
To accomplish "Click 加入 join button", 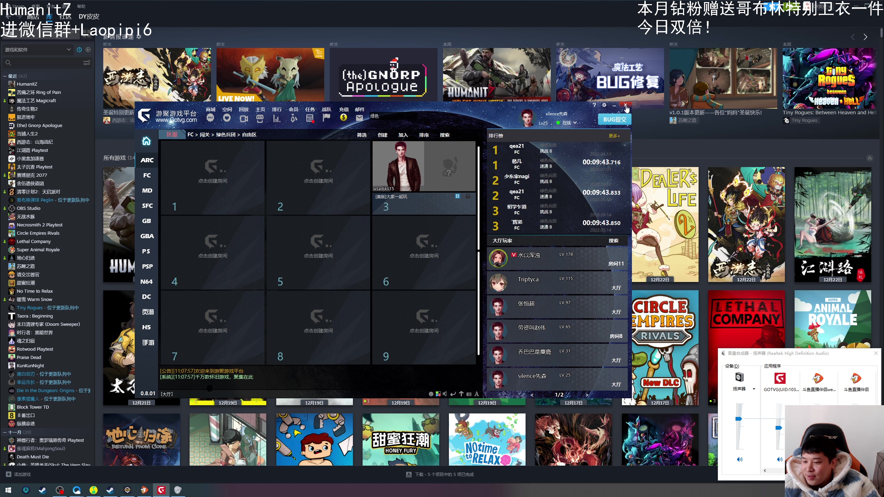I will [403, 135].
